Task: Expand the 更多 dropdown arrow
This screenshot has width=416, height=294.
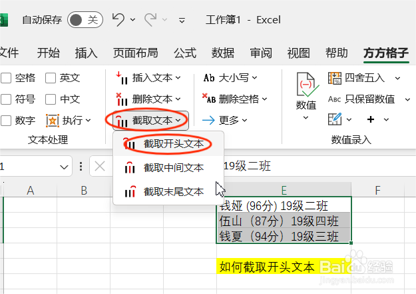Action: [x=245, y=121]
